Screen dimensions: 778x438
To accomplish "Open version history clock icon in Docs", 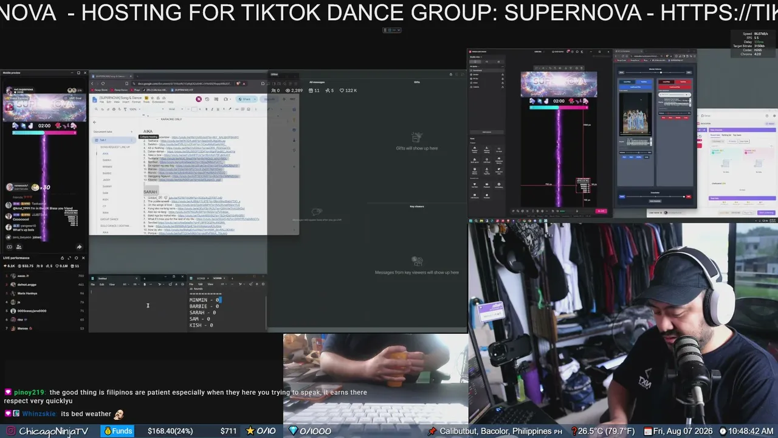I will pyautogui.click(x=207, y=99).
